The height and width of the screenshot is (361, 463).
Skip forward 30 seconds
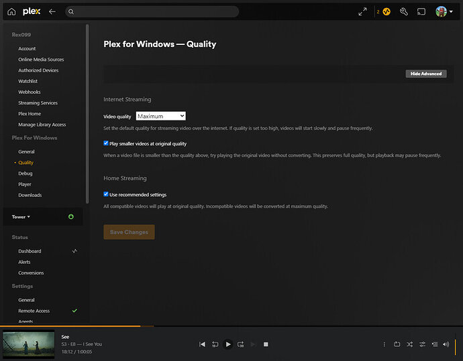tap(241, 344)
